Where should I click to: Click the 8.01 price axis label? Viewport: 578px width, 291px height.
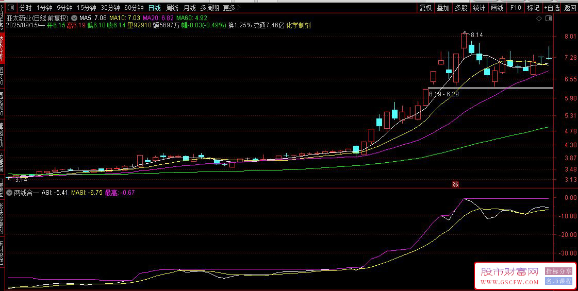570,36
